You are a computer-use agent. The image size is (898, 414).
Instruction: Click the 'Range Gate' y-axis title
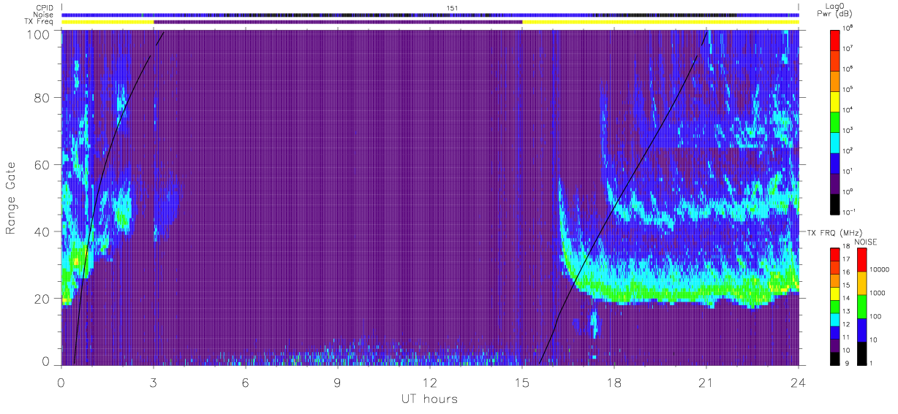pyautogui.click(x=11, y=198)
